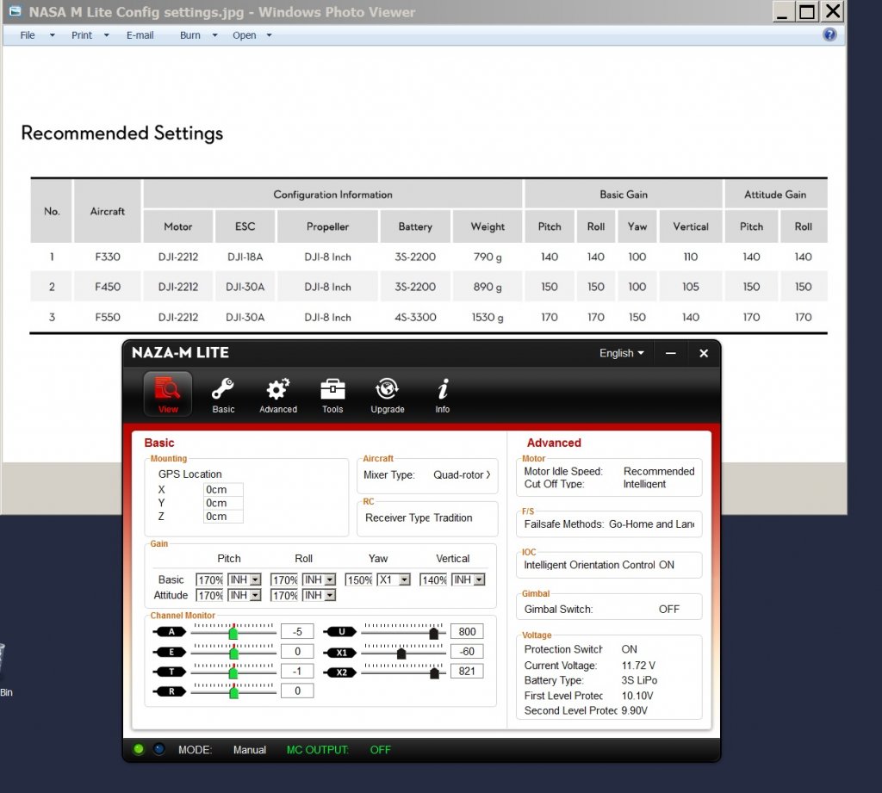Click the Gimbal Switch OFF value
This screenshot has width=882, height=793.
(668, 609)
